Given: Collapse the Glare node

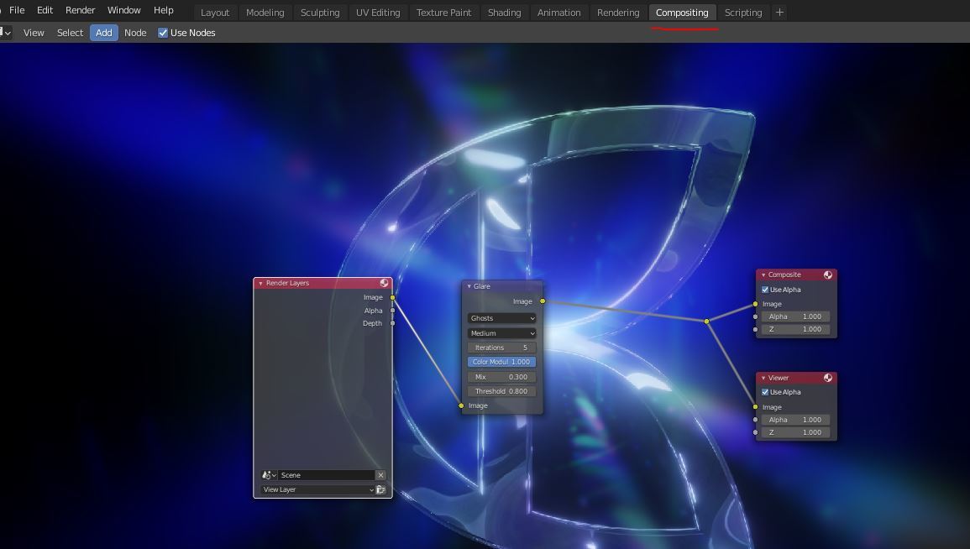Looking at the screenshot, I should coord(469,286).
